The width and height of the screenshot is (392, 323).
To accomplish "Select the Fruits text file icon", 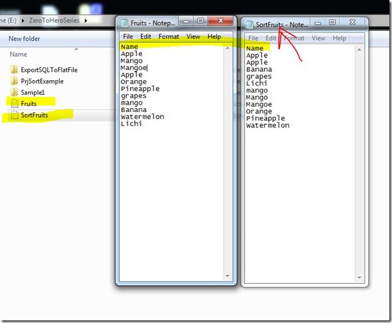I will (15, 103).
